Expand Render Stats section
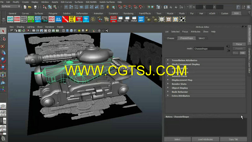Screen dimensions: 252x142 205,84
